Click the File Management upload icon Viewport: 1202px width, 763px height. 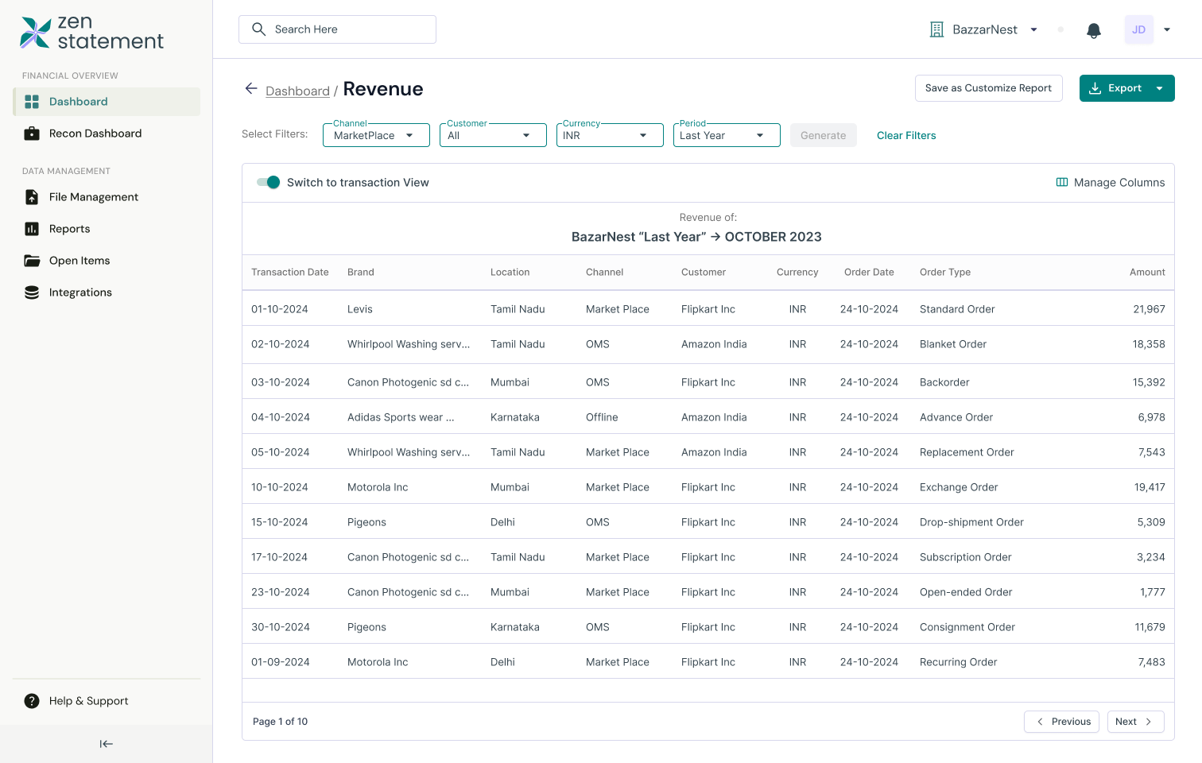coord(32,197)
